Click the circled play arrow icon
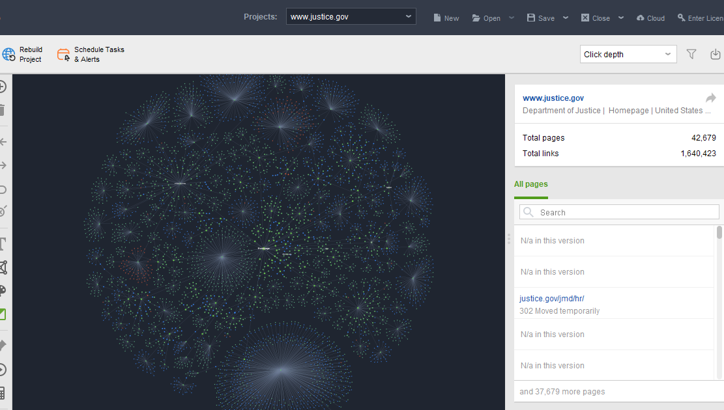Screen dimensions: 724x410 pyautogui.click(x=3, y=370)
